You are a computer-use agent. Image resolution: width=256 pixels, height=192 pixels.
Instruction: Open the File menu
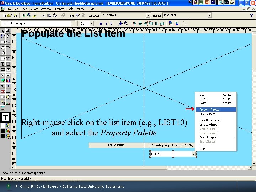click(9, 9)
